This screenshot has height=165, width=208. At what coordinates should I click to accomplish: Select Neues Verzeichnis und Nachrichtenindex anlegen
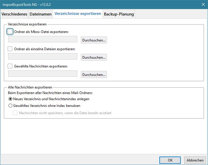click(11, 99)
